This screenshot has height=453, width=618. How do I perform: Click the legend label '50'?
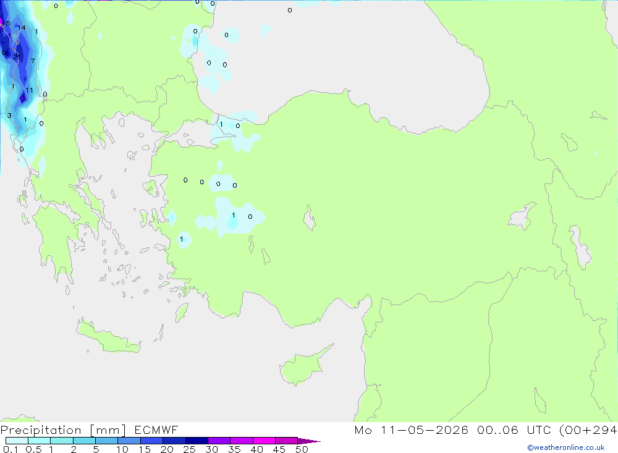click(x=302, y=449)
